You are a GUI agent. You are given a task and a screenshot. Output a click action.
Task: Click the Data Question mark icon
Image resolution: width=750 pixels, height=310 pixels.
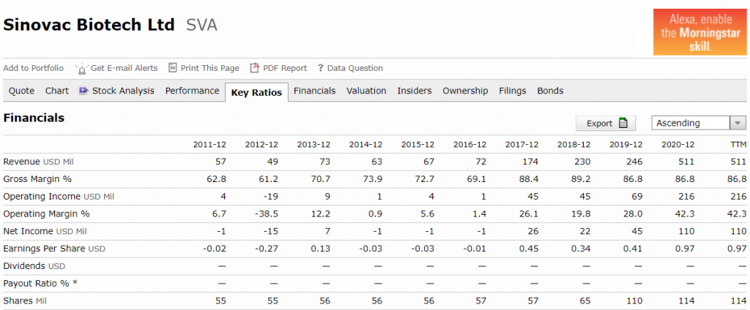[321, 68]
